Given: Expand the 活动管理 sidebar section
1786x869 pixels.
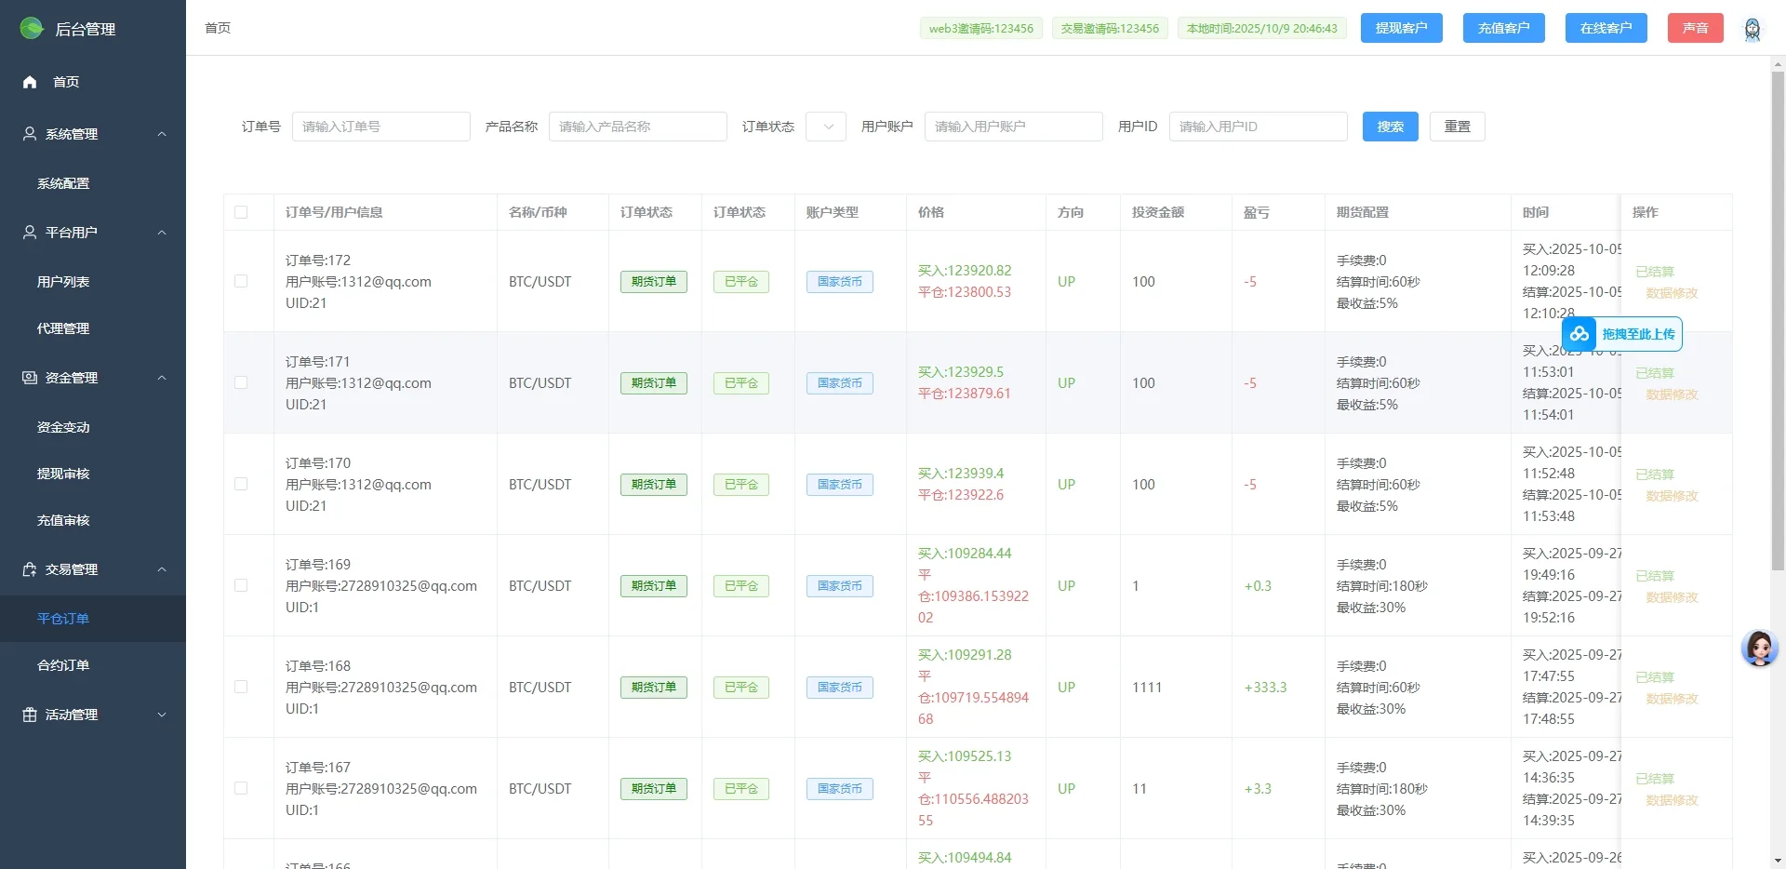Looking at the screenshot, I should (162, 714).
